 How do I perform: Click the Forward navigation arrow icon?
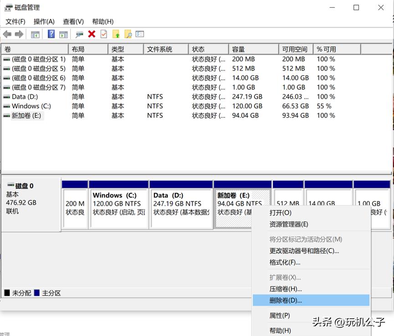point(19,34)
